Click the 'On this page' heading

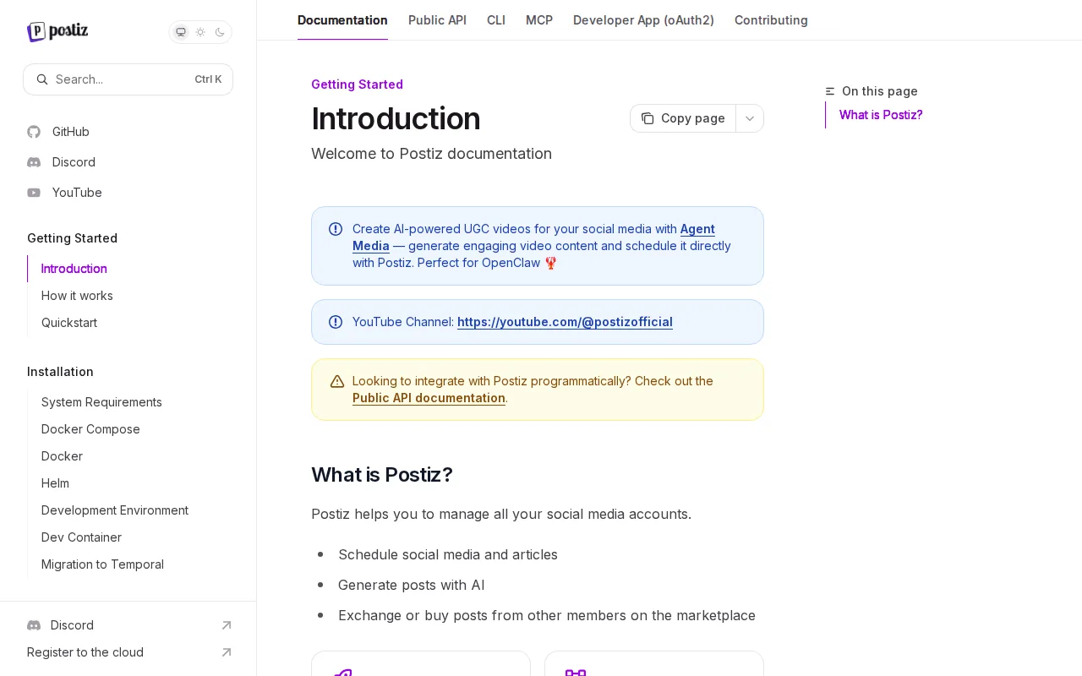880,91
